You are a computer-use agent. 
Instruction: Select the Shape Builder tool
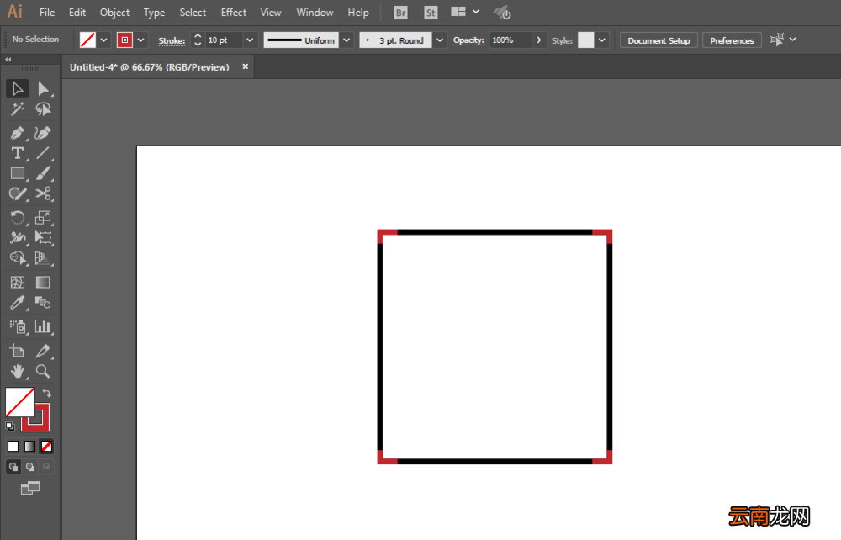[x=18, y=258]
